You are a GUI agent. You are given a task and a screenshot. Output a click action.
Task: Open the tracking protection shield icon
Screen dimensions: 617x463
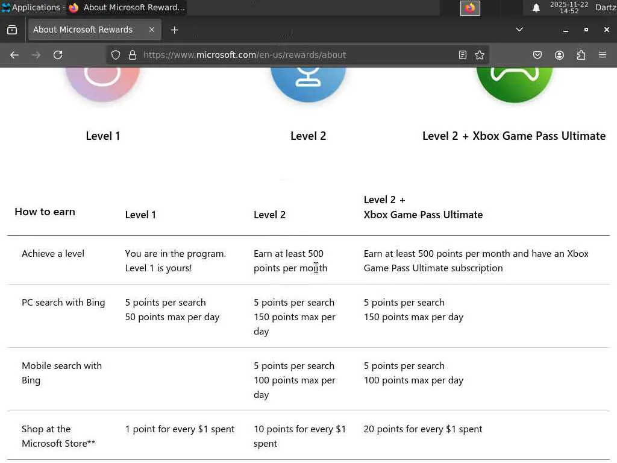(115, 55)
